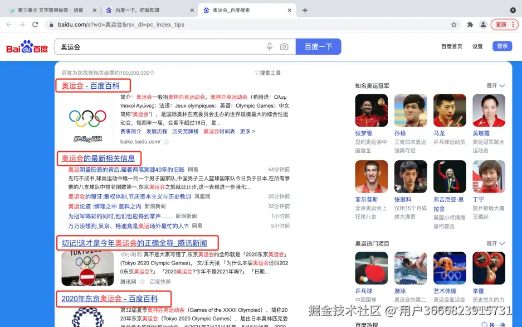Click the site lock icon
The height and width of the screenshot is (327, 522).
pyautogui.click(x=51, y=25)
